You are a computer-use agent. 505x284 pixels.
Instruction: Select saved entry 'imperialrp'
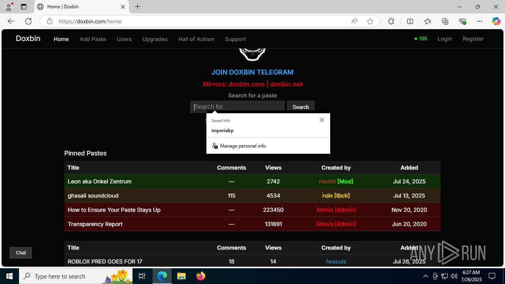(268, 131)
